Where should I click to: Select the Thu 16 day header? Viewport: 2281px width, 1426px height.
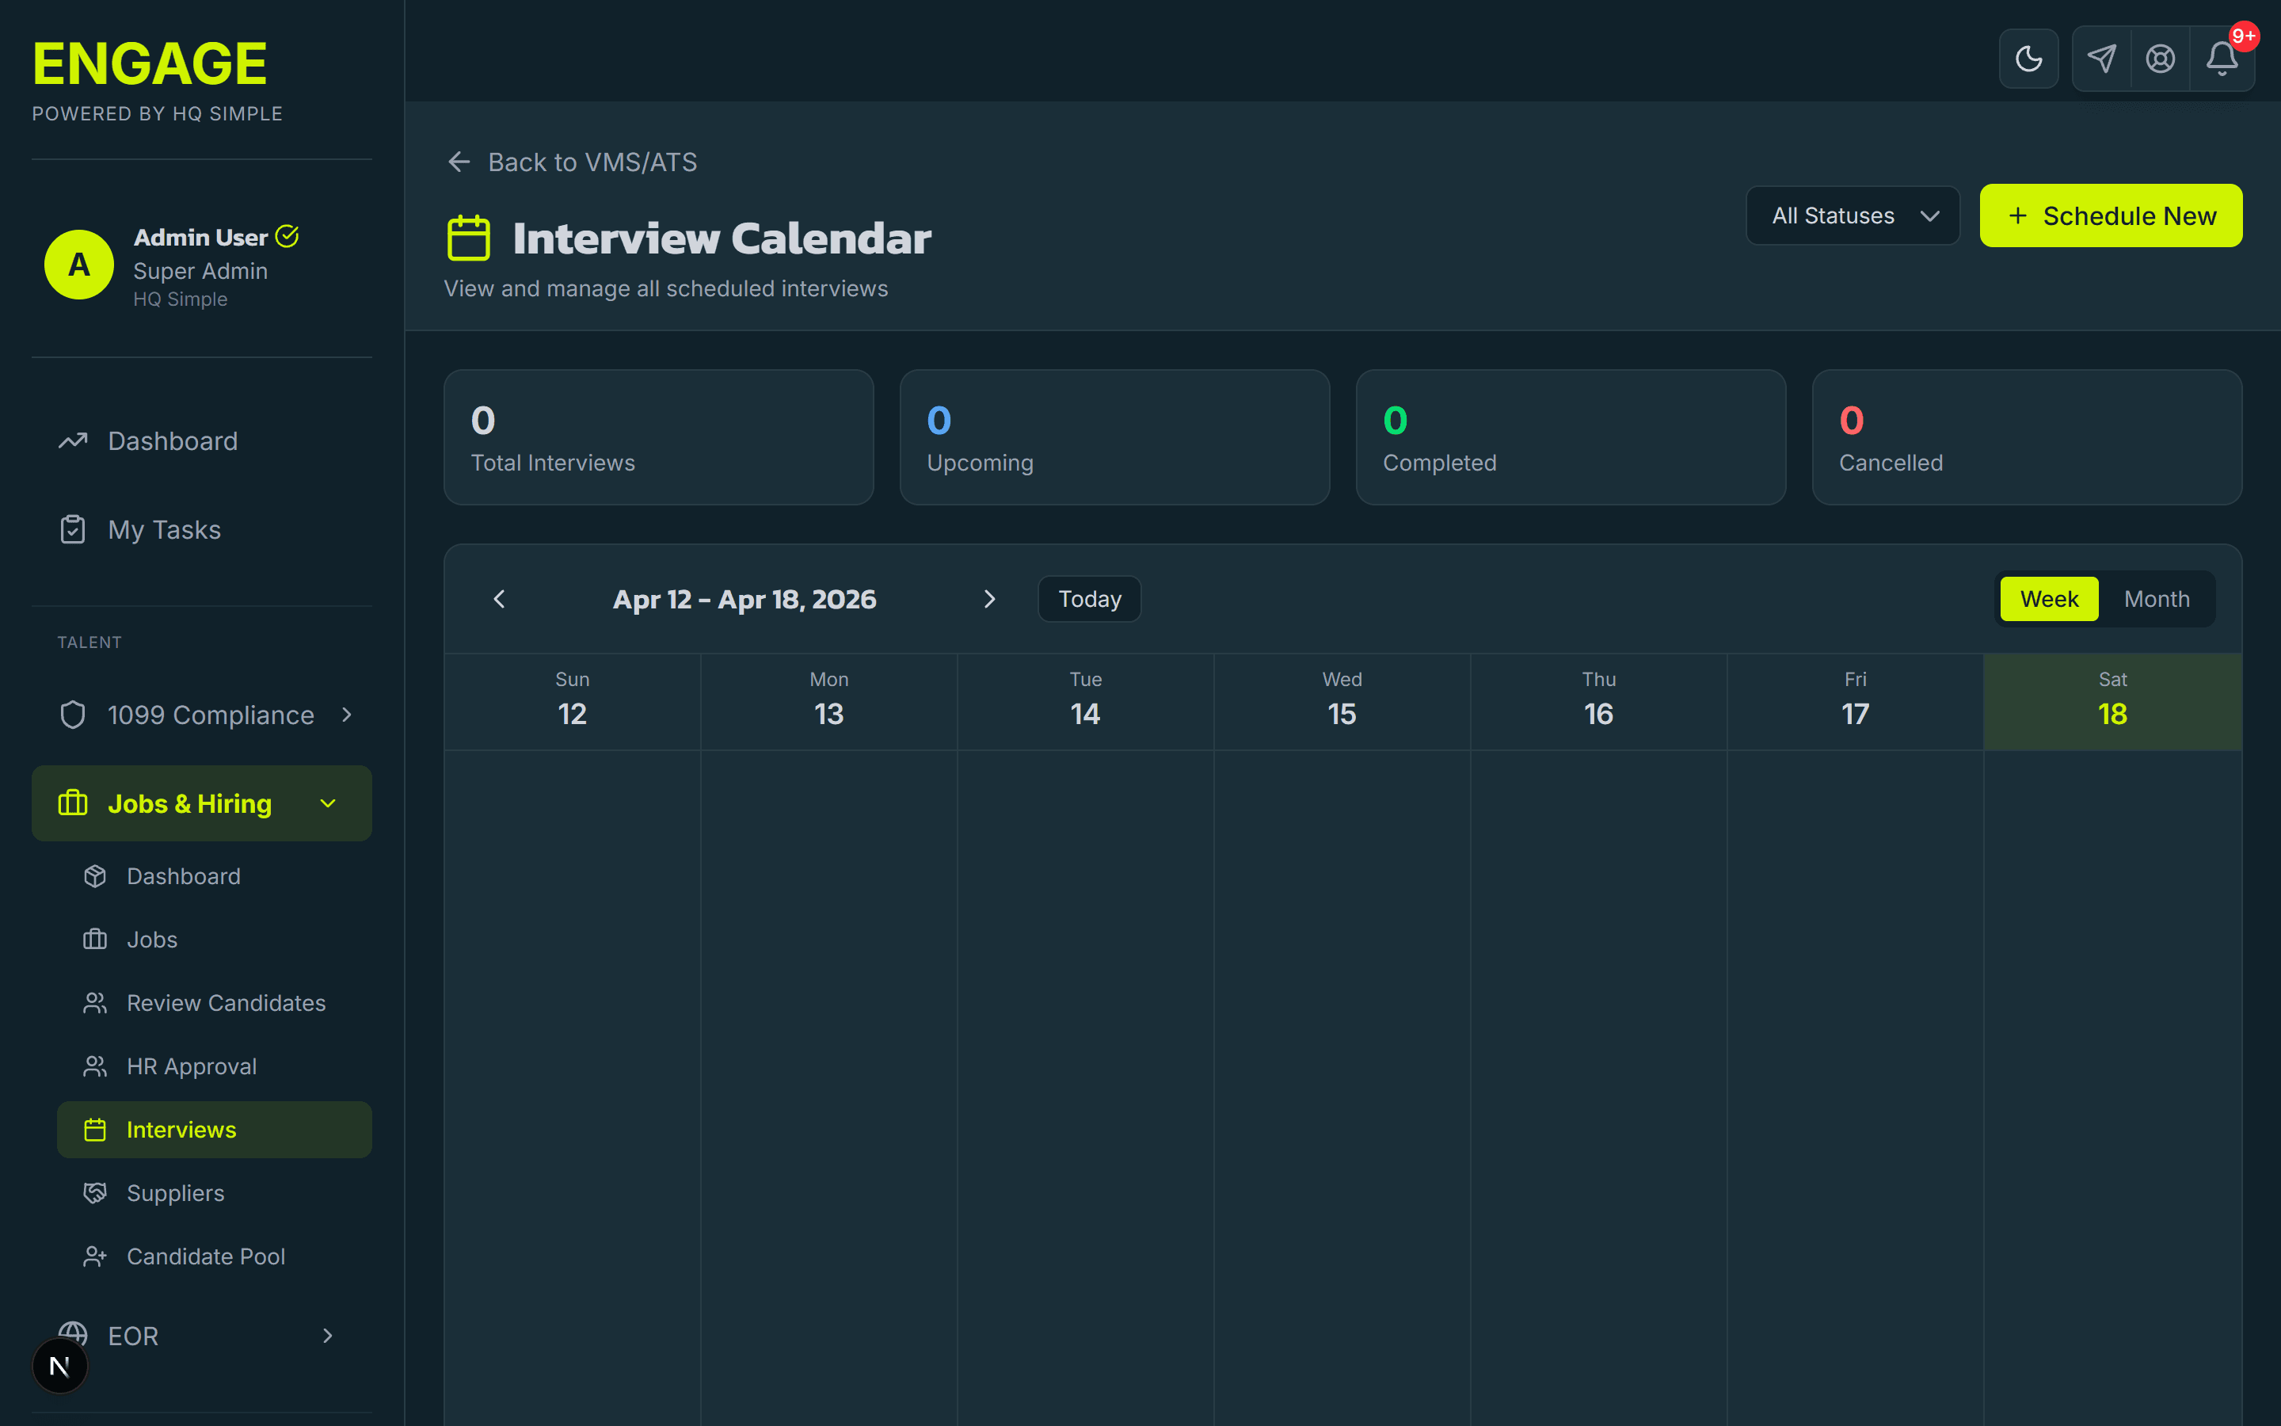pyautogui.click(x=1598, y=702)
